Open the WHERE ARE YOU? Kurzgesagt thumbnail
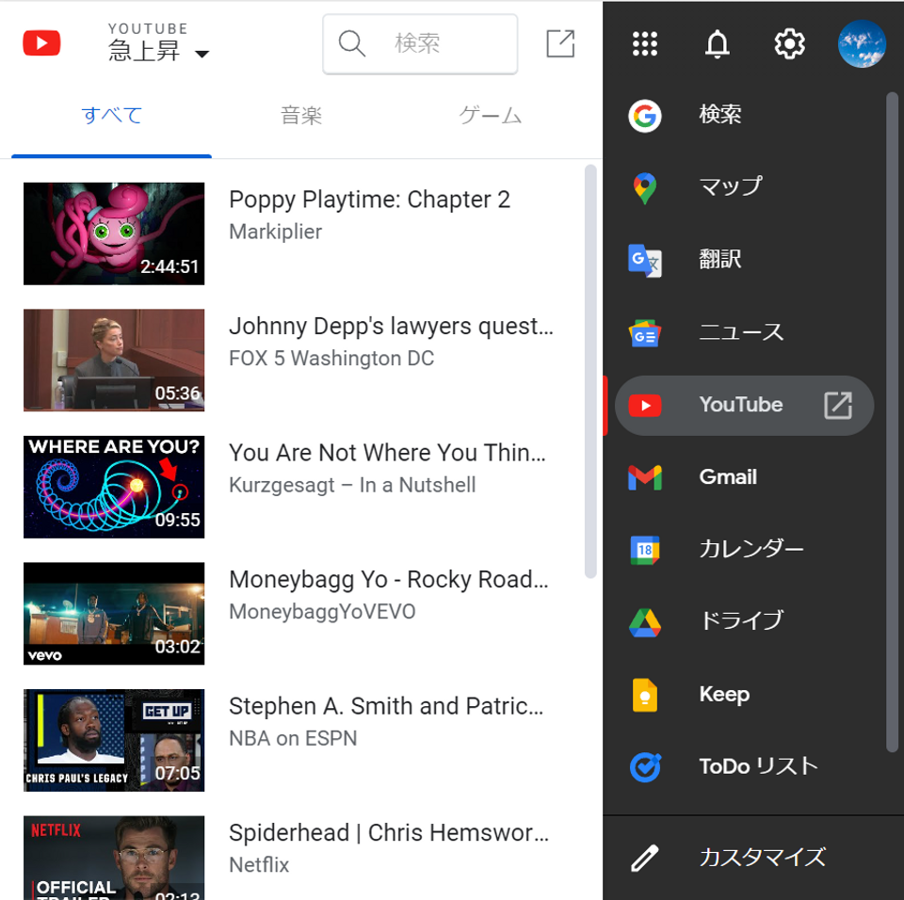 pyautogui.click(x=114, y=488)
